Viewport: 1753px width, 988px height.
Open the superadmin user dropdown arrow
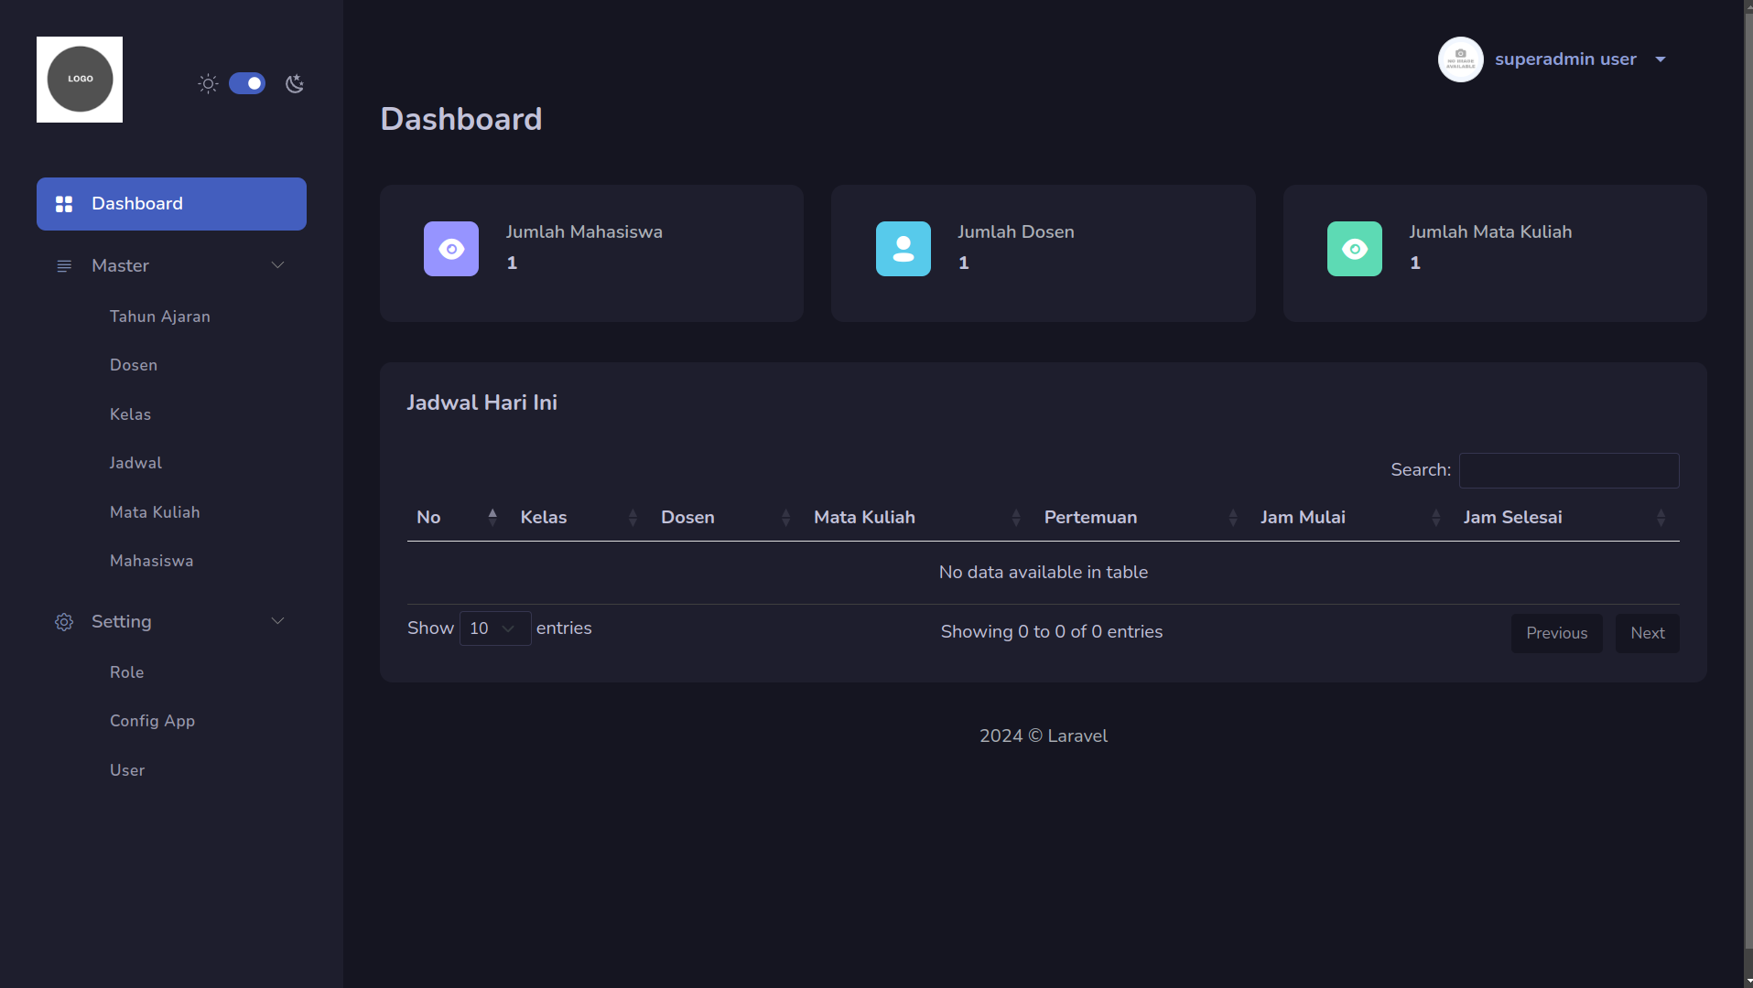(1661, 59)
